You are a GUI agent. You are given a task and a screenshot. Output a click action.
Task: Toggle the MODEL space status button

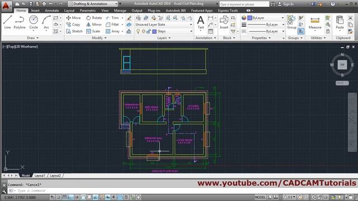(260, 197)
